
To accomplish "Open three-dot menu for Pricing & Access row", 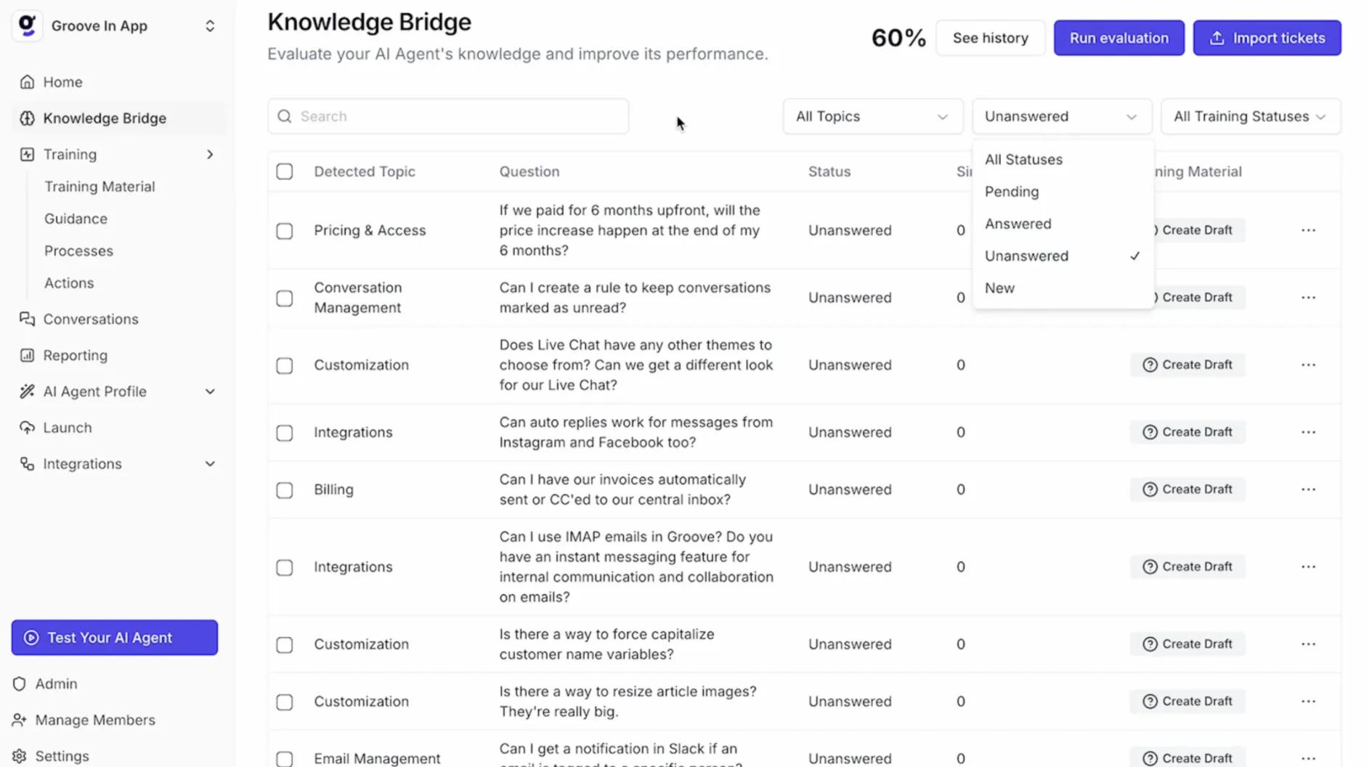I will tap(1308, 230).
